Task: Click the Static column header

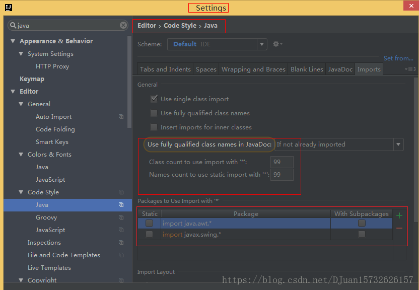Action: pos(150,214)
